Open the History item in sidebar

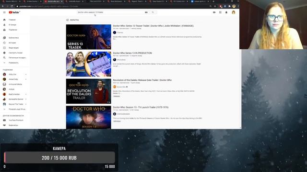pos(15,43)
